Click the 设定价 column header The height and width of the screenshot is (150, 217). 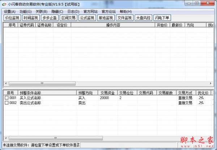point(62,25)
